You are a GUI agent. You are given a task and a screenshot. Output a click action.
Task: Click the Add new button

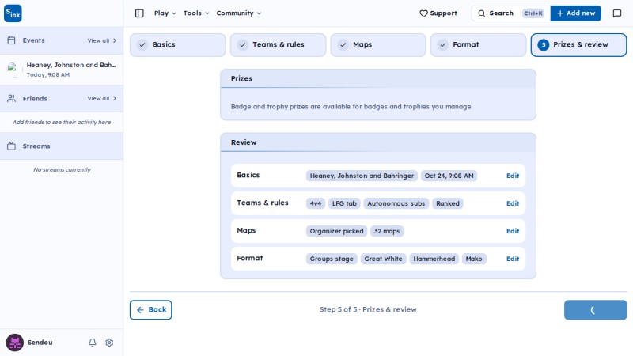coord(576,13)
